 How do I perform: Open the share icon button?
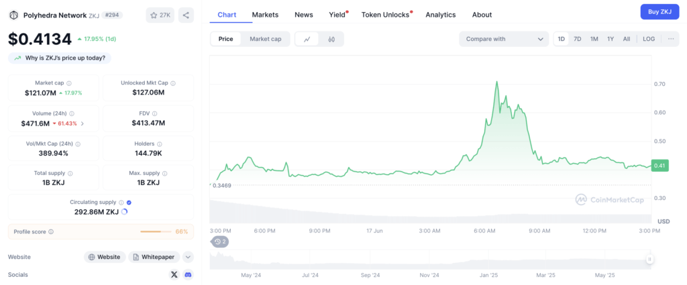[x=186, y=15]
